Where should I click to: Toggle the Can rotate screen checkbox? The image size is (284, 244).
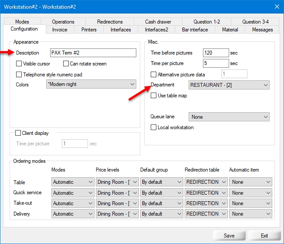coord(66,64)
